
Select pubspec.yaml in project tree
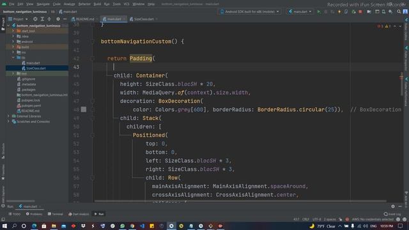click(x=31, y=105)
